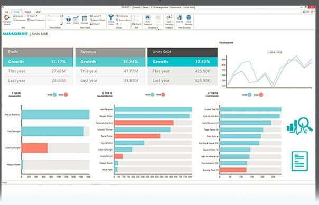
Task: Click the Search Object ribbon item
Action: click(x=98, y=20)
